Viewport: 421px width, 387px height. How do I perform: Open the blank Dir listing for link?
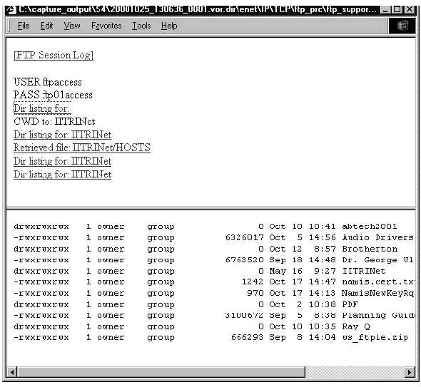(x=42, y=108)
